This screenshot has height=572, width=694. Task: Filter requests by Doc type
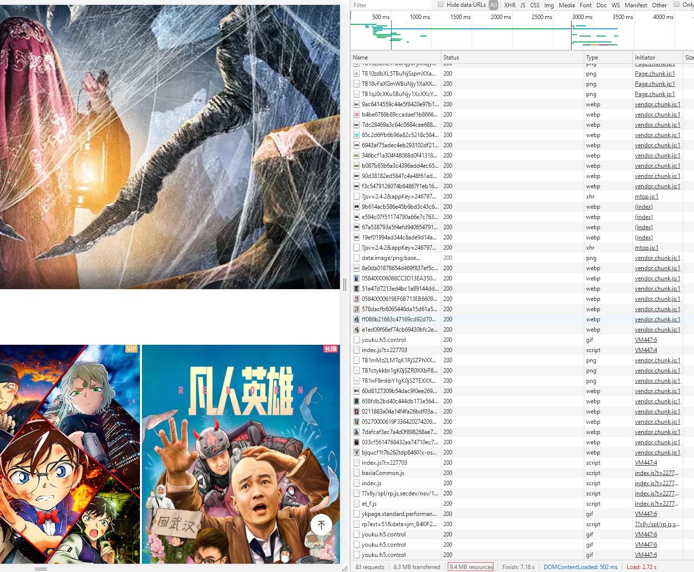tap(601, 5)
